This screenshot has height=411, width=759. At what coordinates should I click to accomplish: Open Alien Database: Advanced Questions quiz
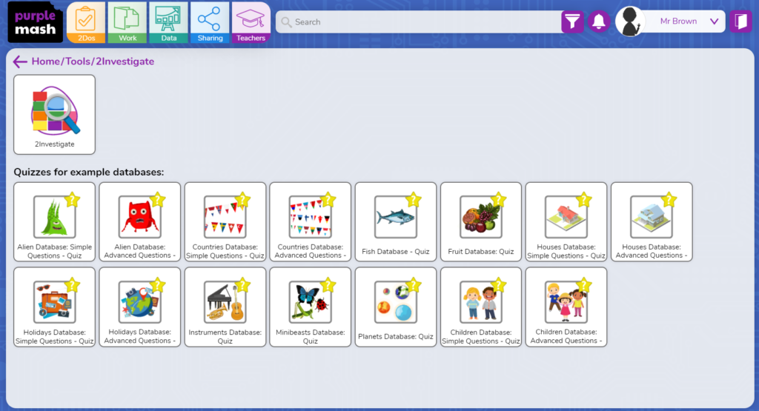pos(139,222)
